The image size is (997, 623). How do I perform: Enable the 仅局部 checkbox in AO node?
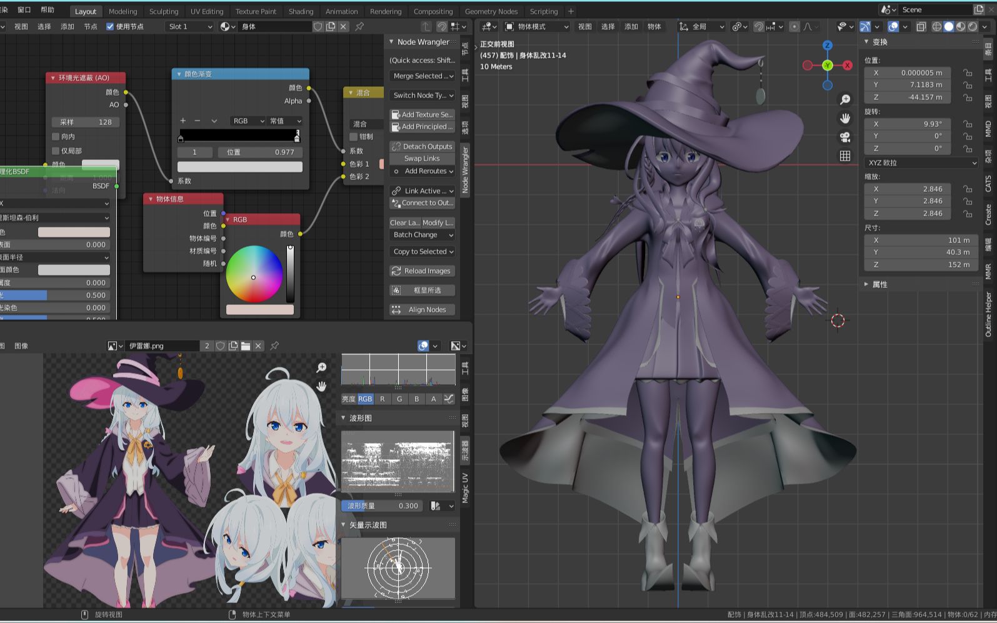point(56,151)
